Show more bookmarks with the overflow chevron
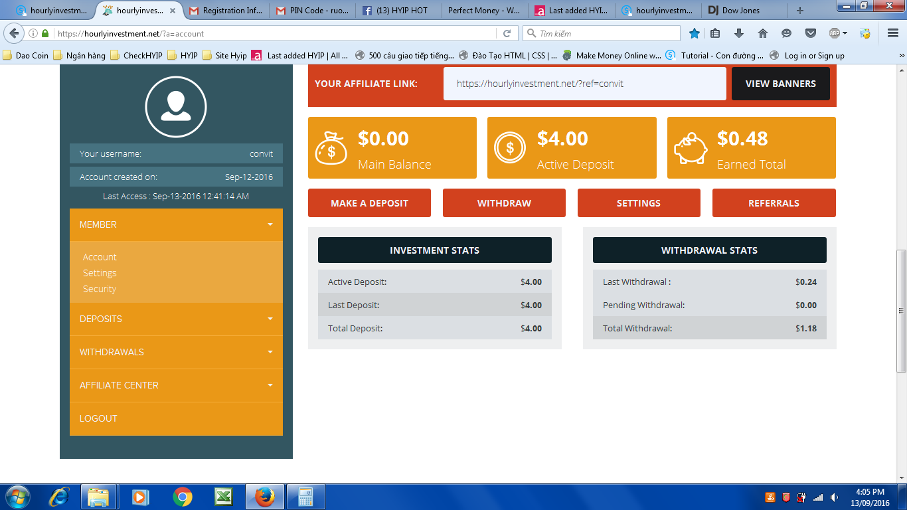This screenshot has height=510, width=907. 901,56
